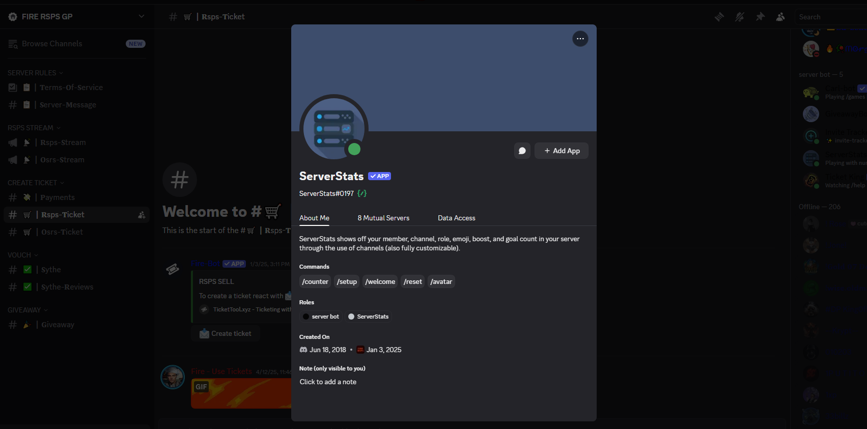Open the Server-Message channel
This screenshot has height=429, width=867.
coord(76,105)
